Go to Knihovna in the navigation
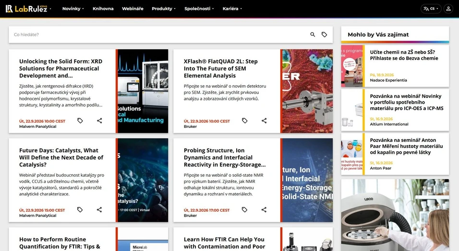 coord(103,9)
